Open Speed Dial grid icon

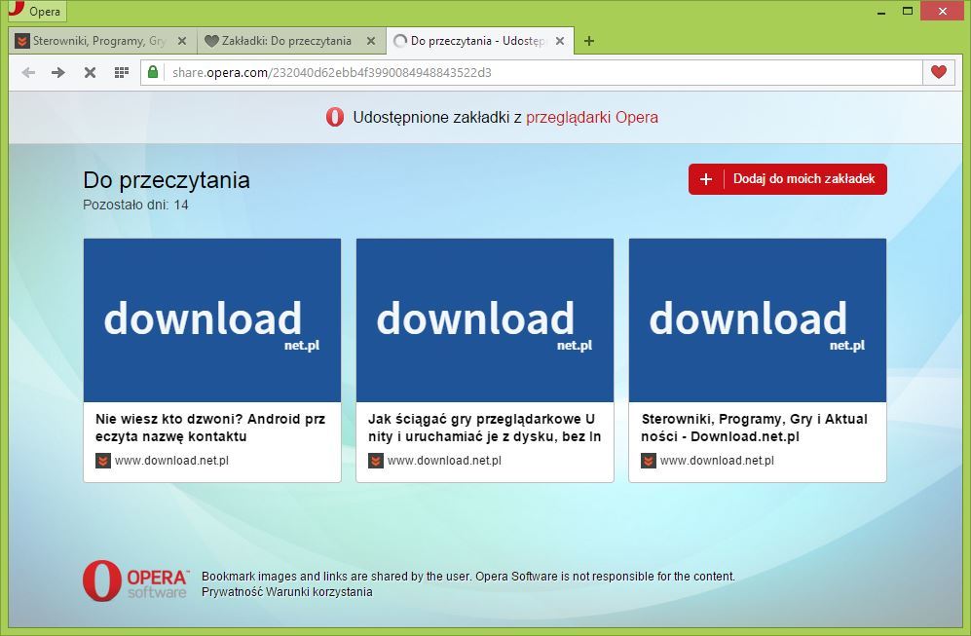pyautogui.click(x=122, y=72)
